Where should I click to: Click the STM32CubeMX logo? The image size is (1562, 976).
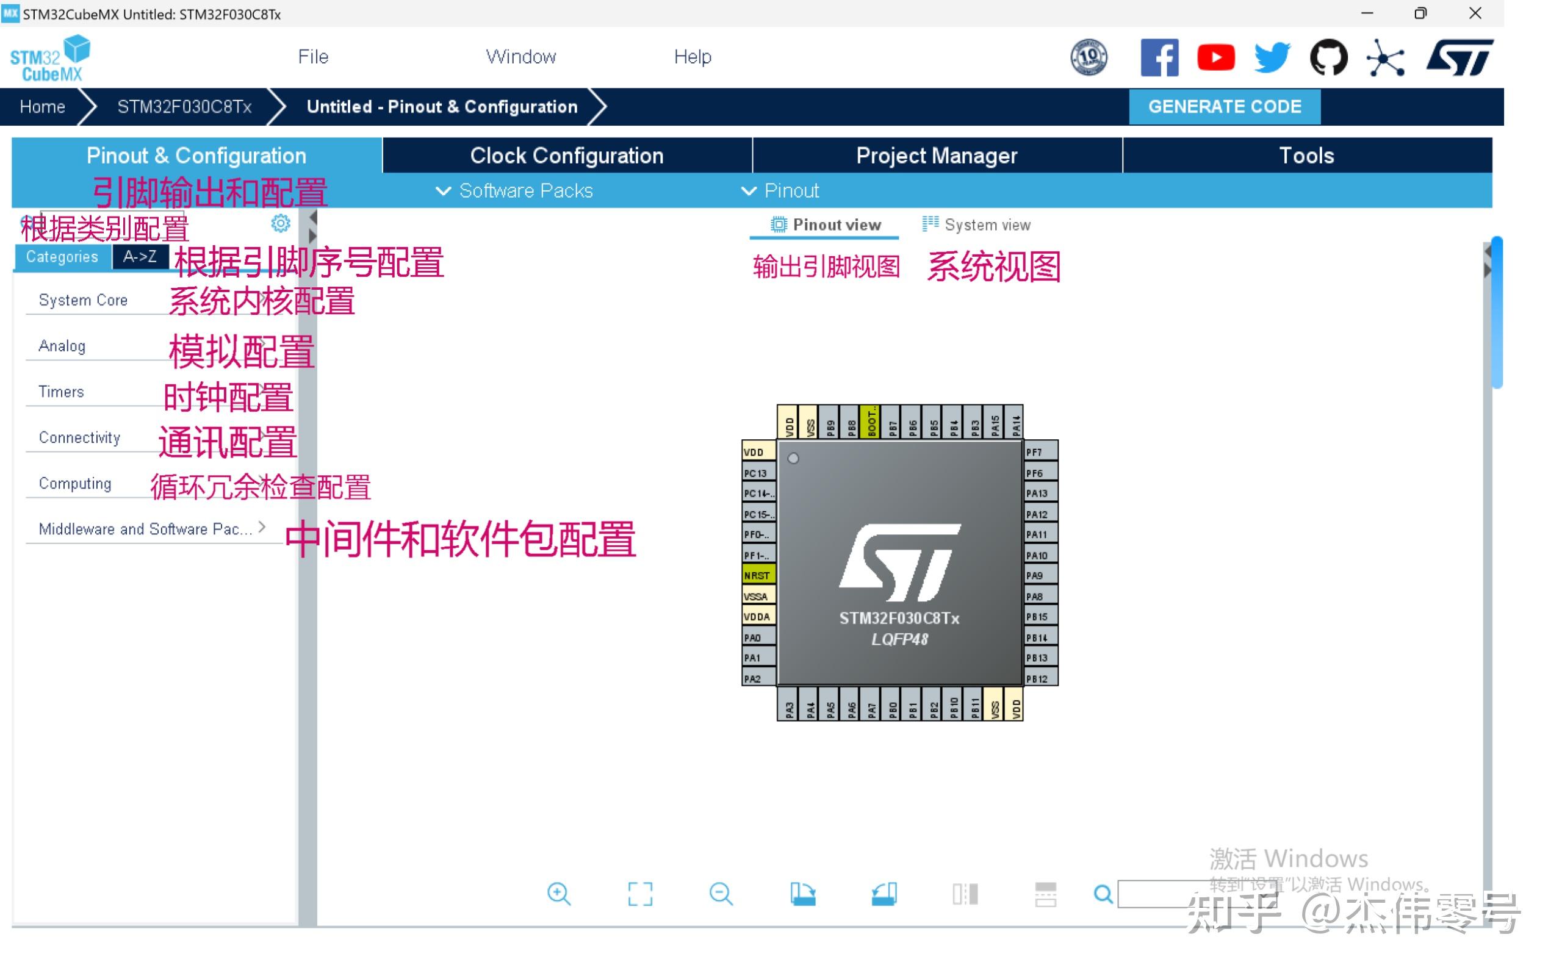[x=51, y=58]
